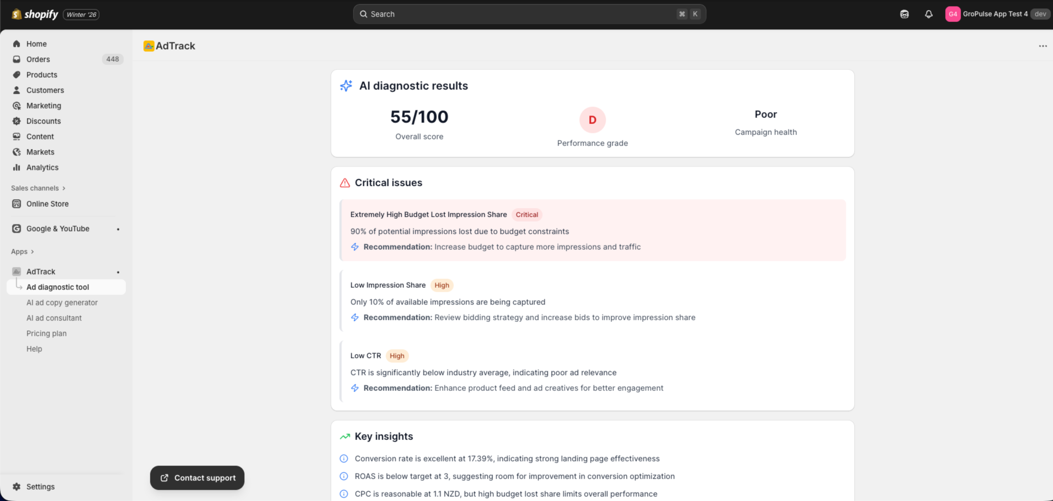Click the notifications bell icon
1053x501 pixels.
tap(928, 14)
